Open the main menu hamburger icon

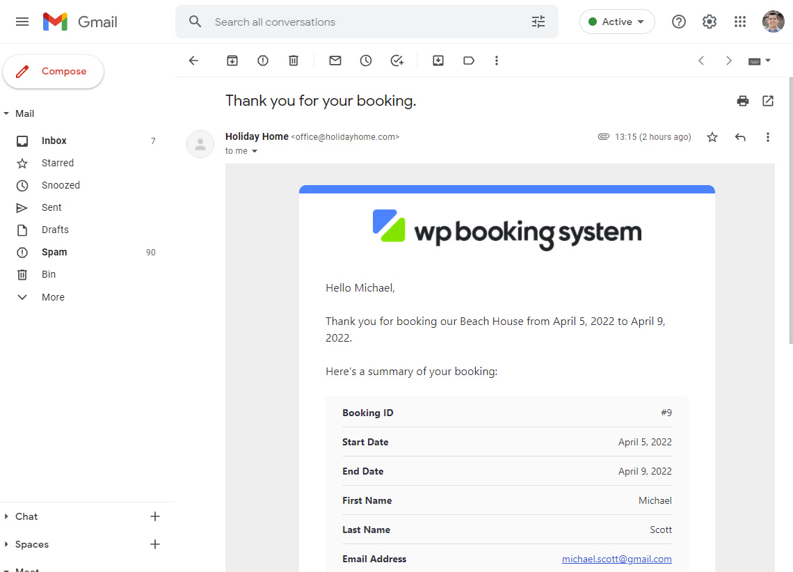pyautogui.click(x=22, y=22)
